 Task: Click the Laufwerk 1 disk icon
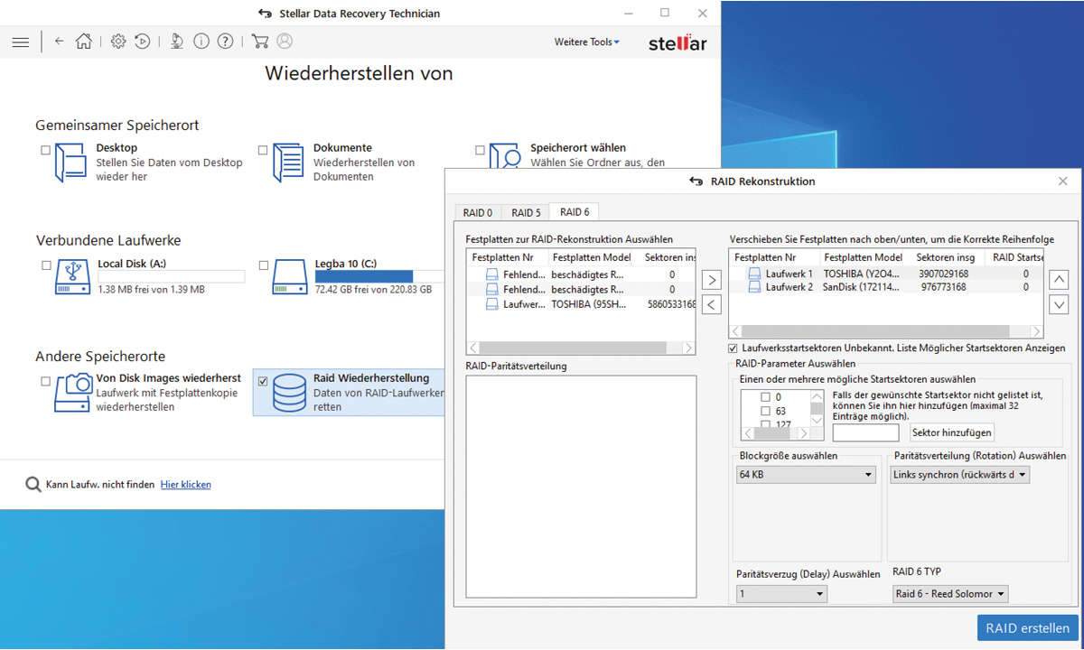point(754,274)
